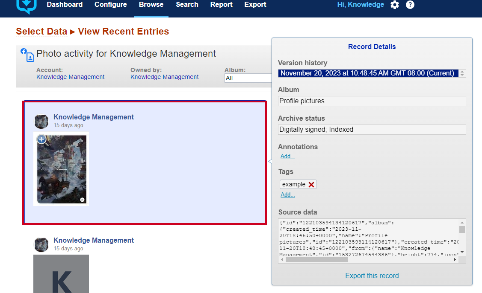Click the Source data scroll up arrow
This screenshot has width=482, height=293.
point(462,223)
